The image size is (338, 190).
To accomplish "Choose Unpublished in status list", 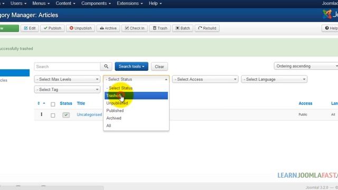I will [136, 103].
